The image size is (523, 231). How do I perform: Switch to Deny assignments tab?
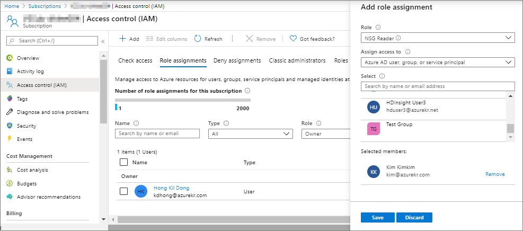point(237,60)
